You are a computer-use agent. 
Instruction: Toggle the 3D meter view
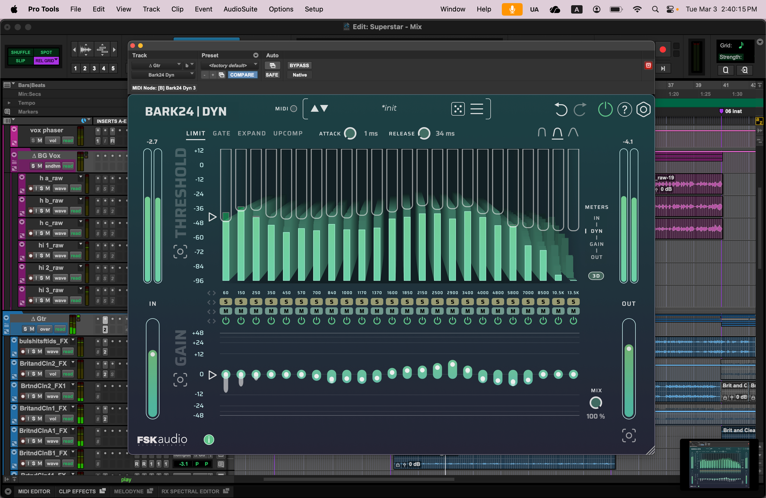pyautogui.click(x=596, y=276)
